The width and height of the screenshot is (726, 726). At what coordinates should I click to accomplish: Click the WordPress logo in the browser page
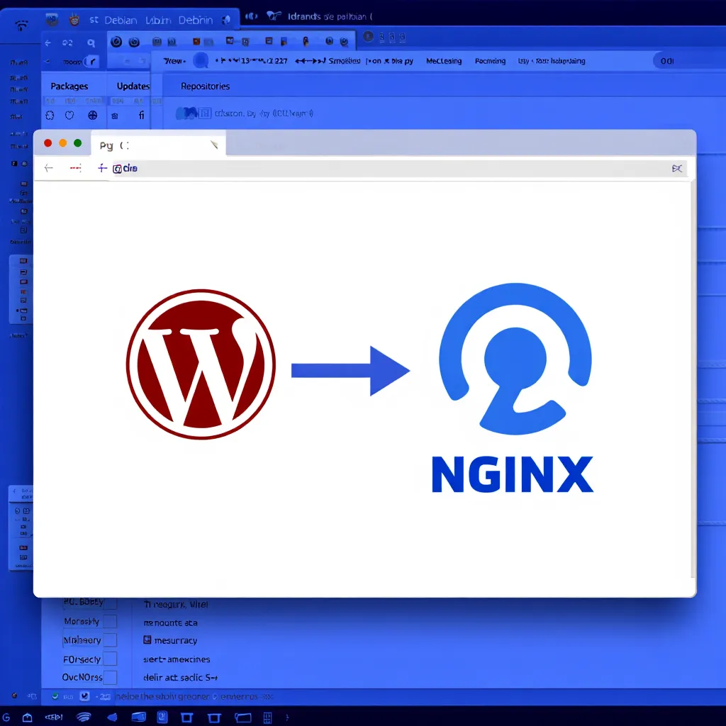point(201,364)
